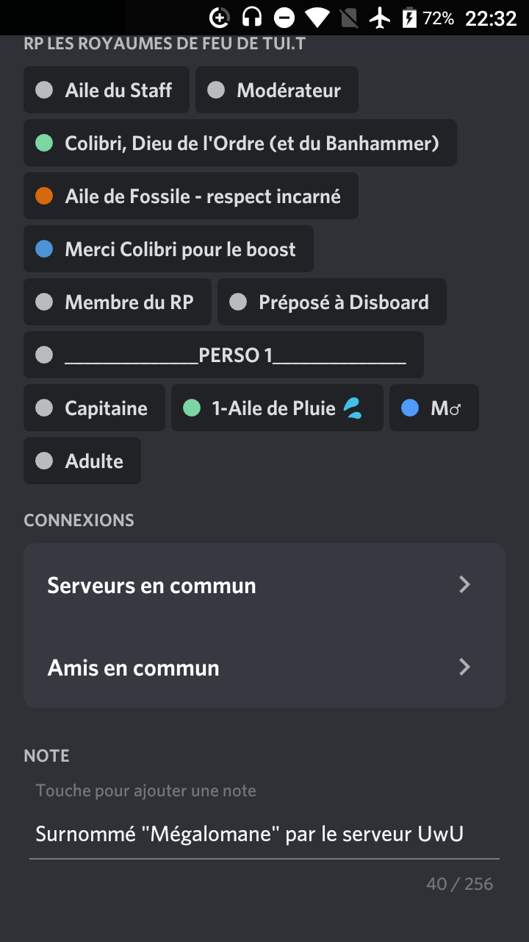This screenshot has width=529, height=942.
Task: Tap the do-not-disturb minus icon
Action: pyautogui.click(x=284, y=18)
